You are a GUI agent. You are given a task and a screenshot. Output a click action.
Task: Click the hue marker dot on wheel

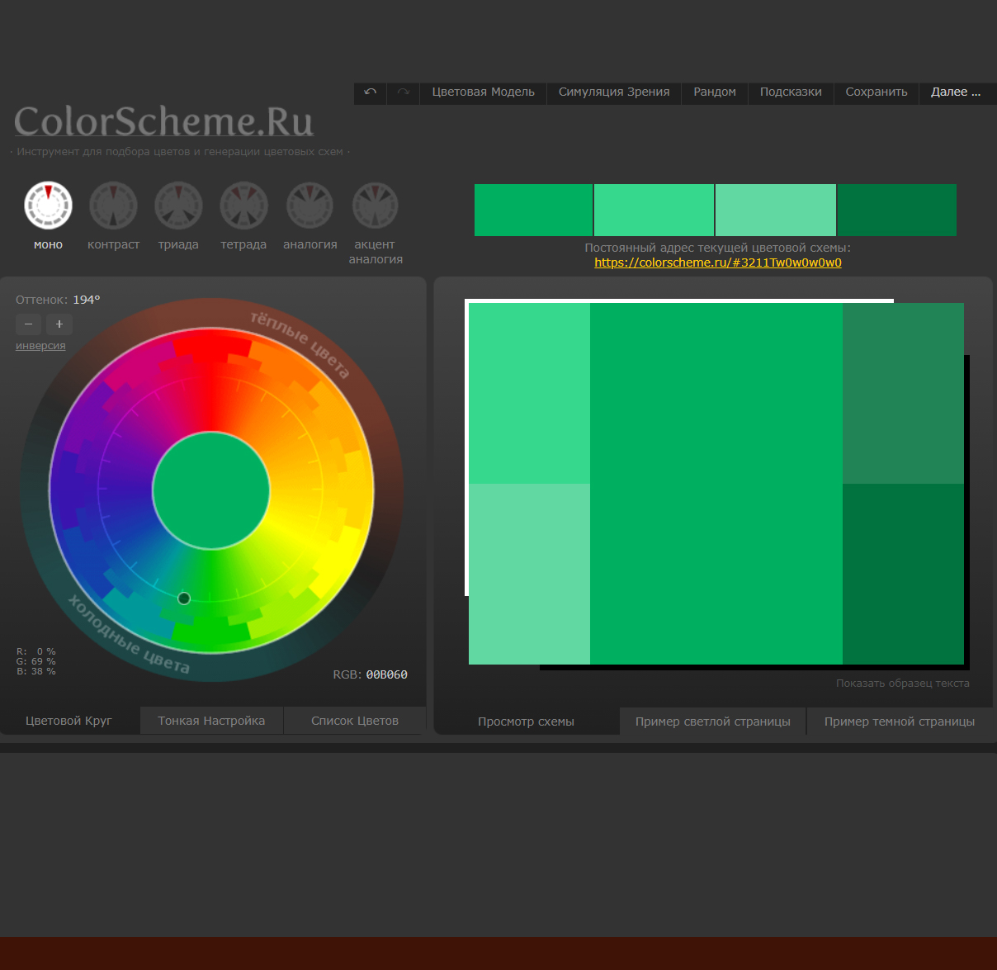point(184,599)
